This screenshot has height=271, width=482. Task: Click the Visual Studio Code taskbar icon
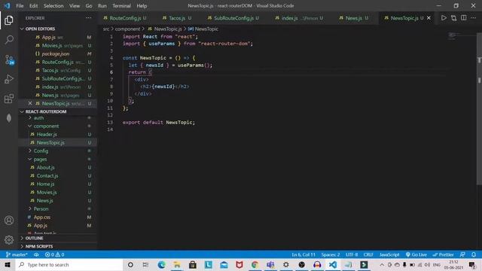[333, 264]
